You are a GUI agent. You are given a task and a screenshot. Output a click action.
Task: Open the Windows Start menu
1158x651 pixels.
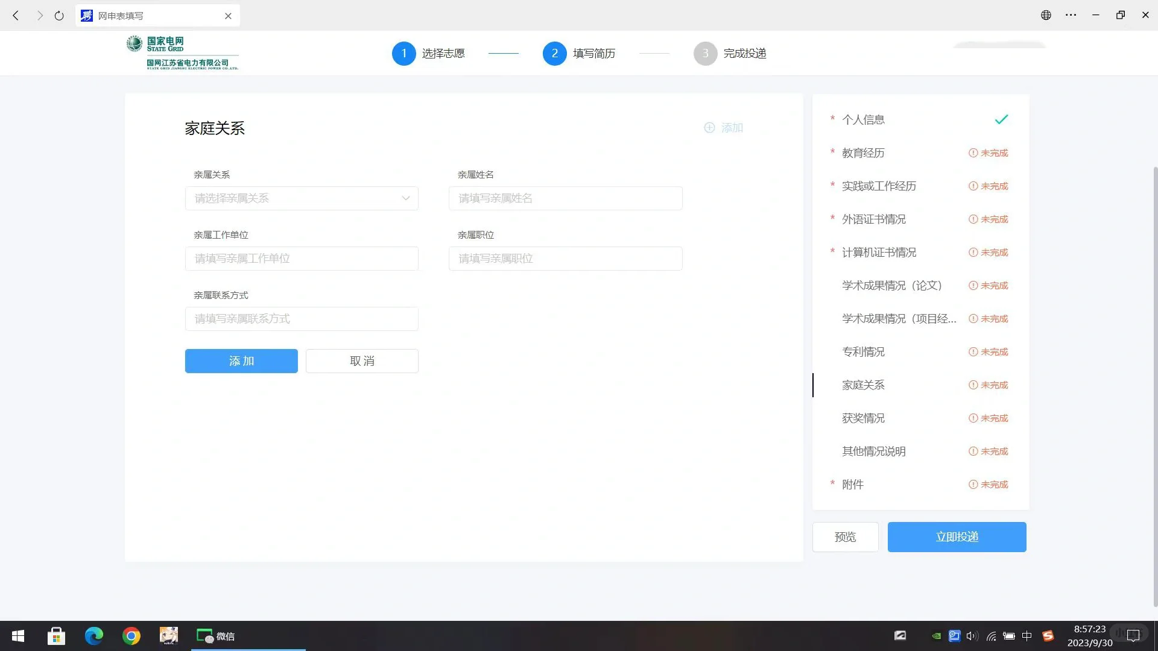click(x=18, y=636)
